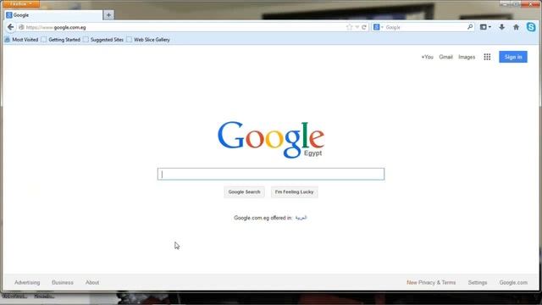542x305 pixels.
Task: Reload the page with the refresh icon
Action: [x=364, y=27]
